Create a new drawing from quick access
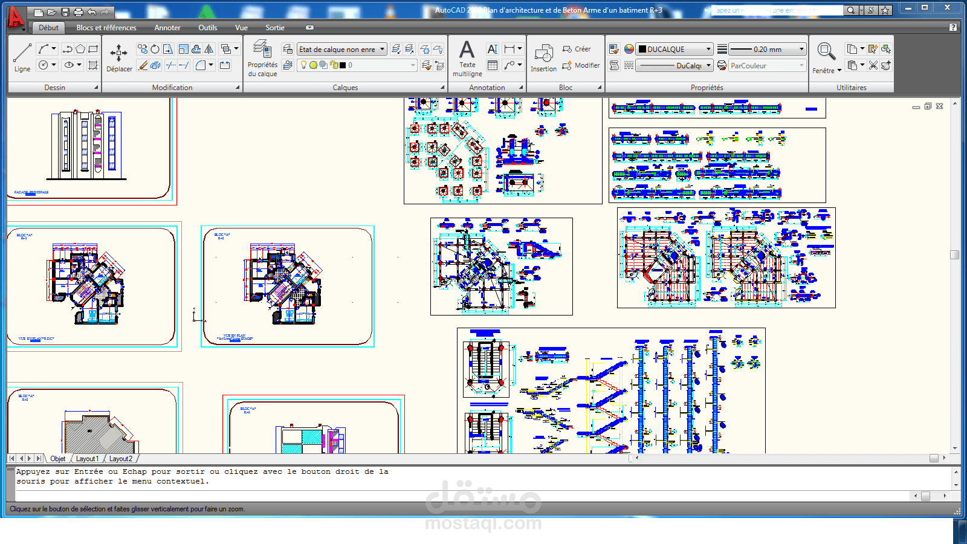This screenshot has width=967, height=544. click(x=39, y=11)
